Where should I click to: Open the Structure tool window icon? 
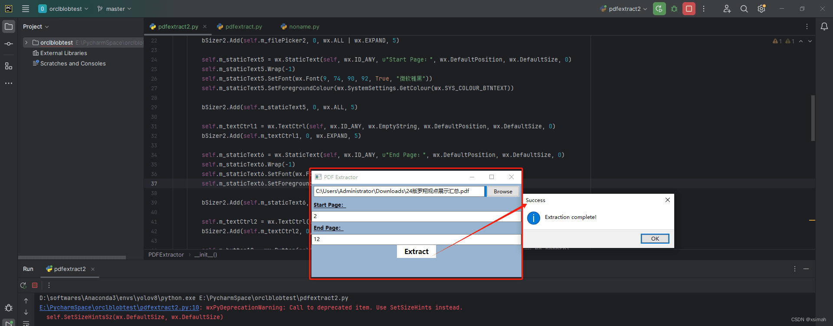[9, 66]
